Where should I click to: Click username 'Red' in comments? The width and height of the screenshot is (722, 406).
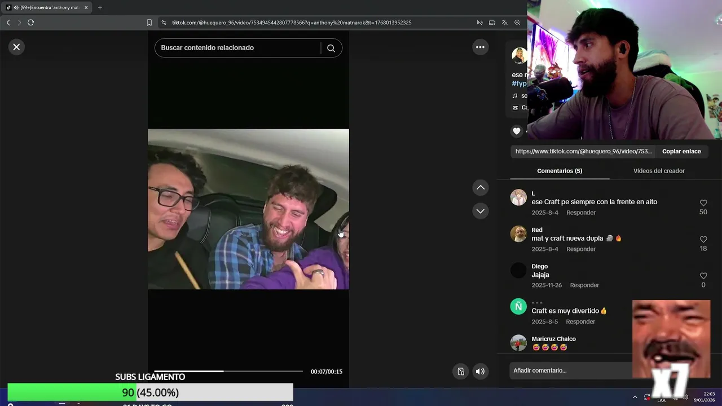coord(537,230)
